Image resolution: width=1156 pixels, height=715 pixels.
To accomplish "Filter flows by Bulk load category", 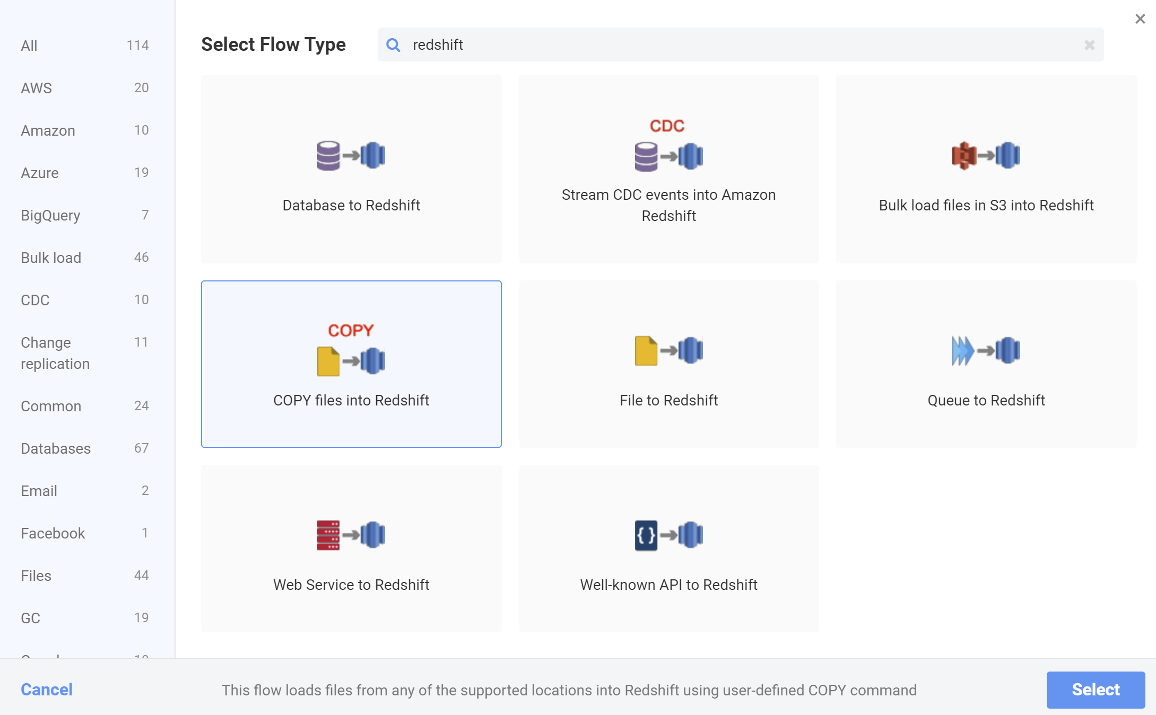I will 85,258.
